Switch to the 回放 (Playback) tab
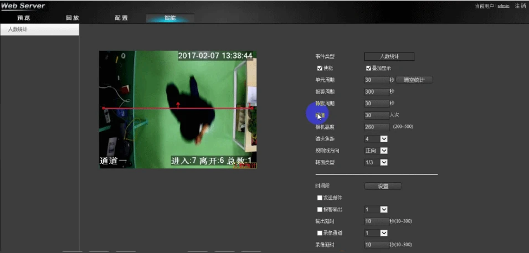The image size is (529, 253). tap(73, 18)
